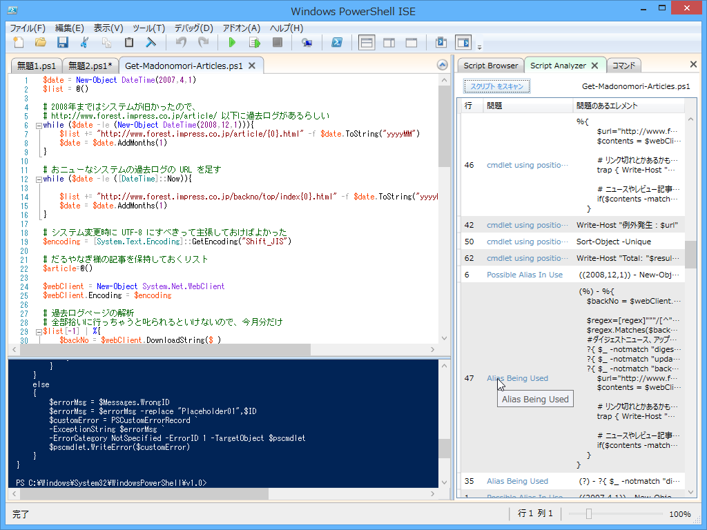Paste clipboard contents using the toolbar icon
Image resolution: width=707 pixels, height=530 pixels.
coord(129,42)
